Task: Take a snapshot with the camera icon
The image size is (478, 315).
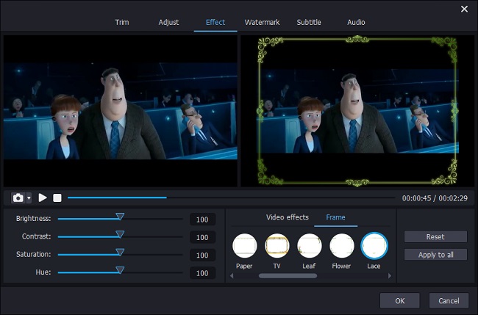Action: click(x=18, y=198)
